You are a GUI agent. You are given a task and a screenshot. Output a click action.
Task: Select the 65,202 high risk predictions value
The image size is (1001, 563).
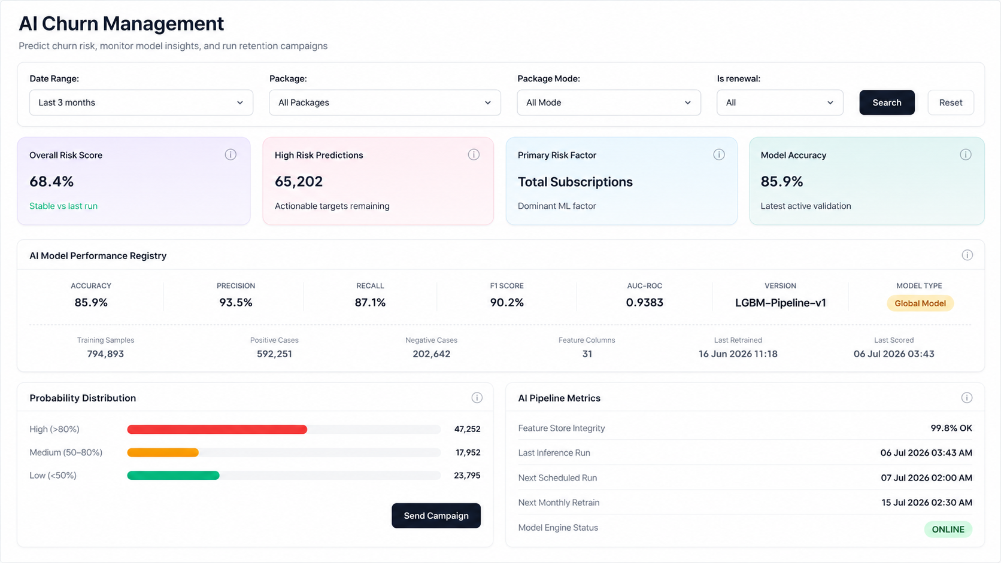tap(299, 181)
